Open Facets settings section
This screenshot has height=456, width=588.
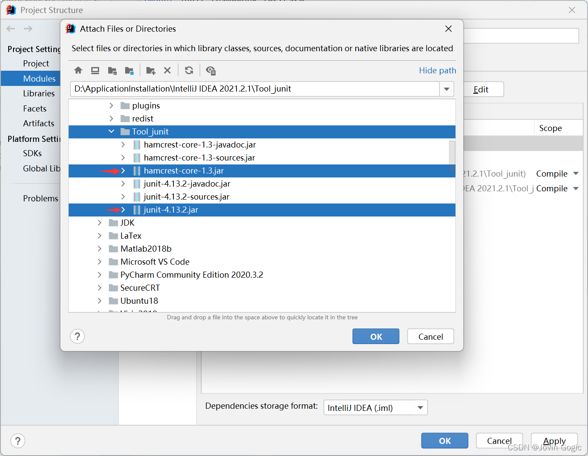[35, 108]
